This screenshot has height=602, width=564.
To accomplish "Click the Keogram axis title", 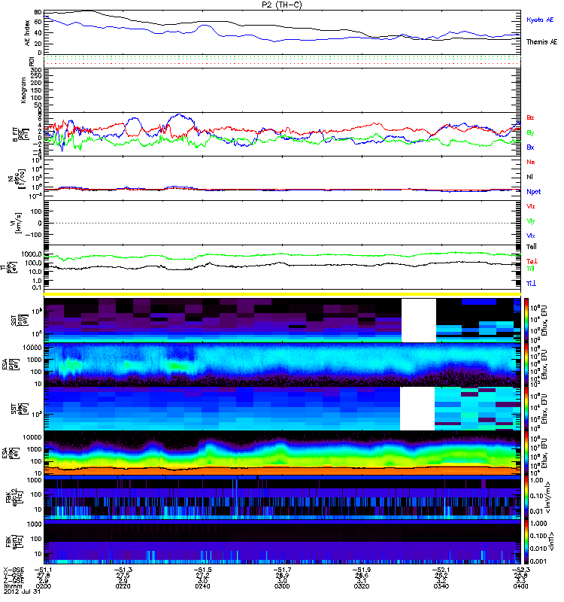I will point(23,90).
